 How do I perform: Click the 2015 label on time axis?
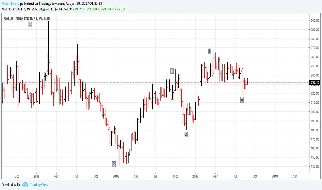point(36,176)
